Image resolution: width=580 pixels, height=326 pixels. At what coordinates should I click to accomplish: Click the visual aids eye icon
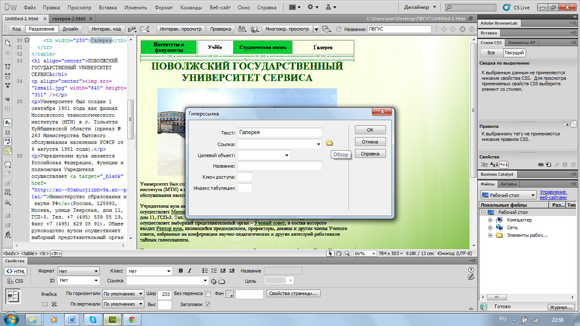tap(326, 29)
